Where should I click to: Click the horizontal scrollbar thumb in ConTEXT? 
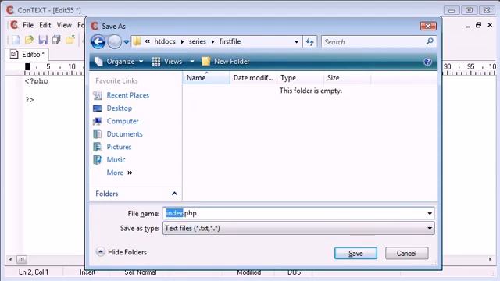tap(22, 259)
